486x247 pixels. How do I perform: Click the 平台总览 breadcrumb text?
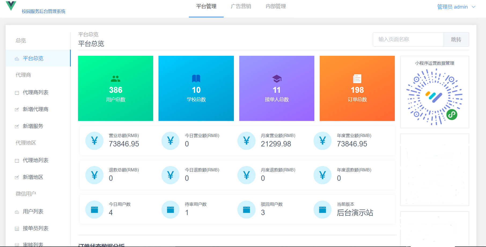(88, 34)
